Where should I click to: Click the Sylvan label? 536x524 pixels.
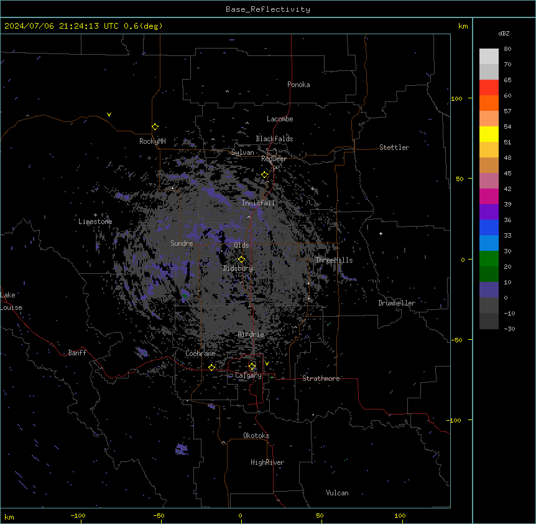tap(243, 152)
